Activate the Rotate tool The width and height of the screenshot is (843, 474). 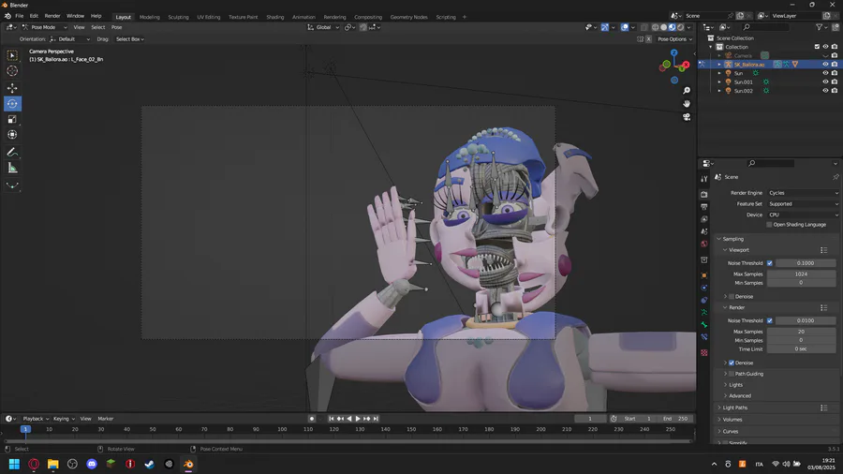coord(12,104)
